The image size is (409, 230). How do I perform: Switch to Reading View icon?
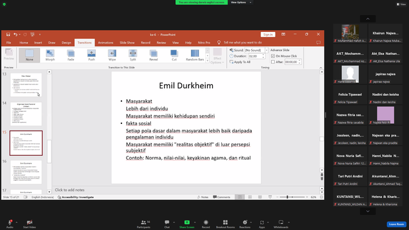pyautogui.click(x=260, y=197)
